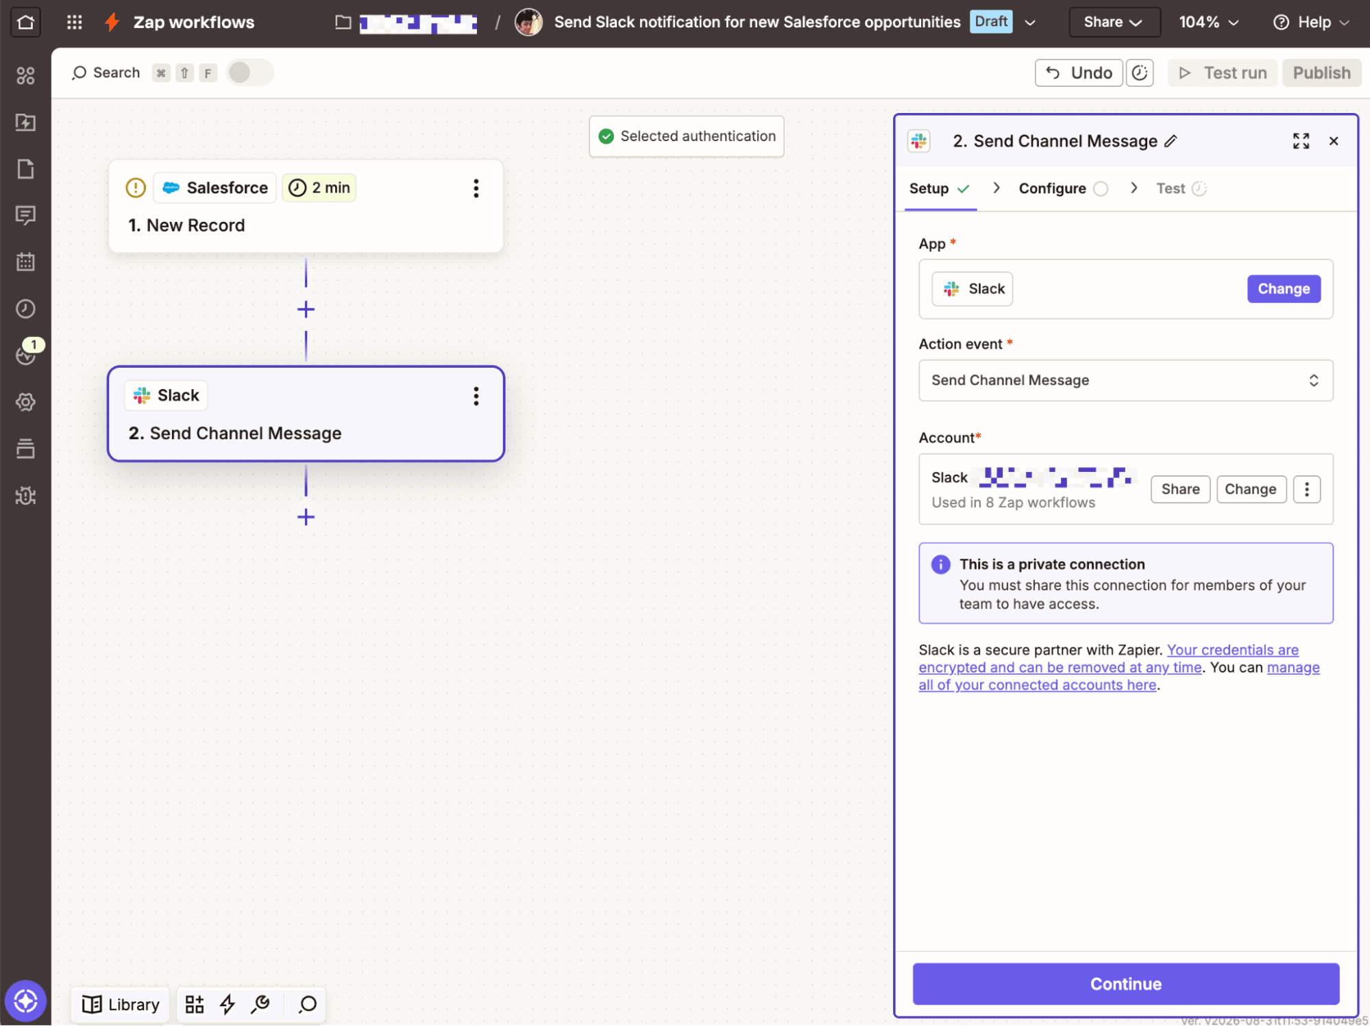This screenshot has width=1370, height=1026.
Task: Open the sidebar versions stack icon
Action: (x=25, y=449)
